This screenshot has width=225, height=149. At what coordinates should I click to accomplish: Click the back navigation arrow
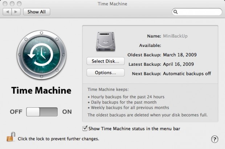click(x=8, y=12)
